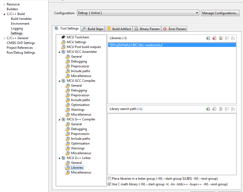Open Builders page in sidebar
The height and width of the screenshot is (192, 243).
click(x=12, y=9)
